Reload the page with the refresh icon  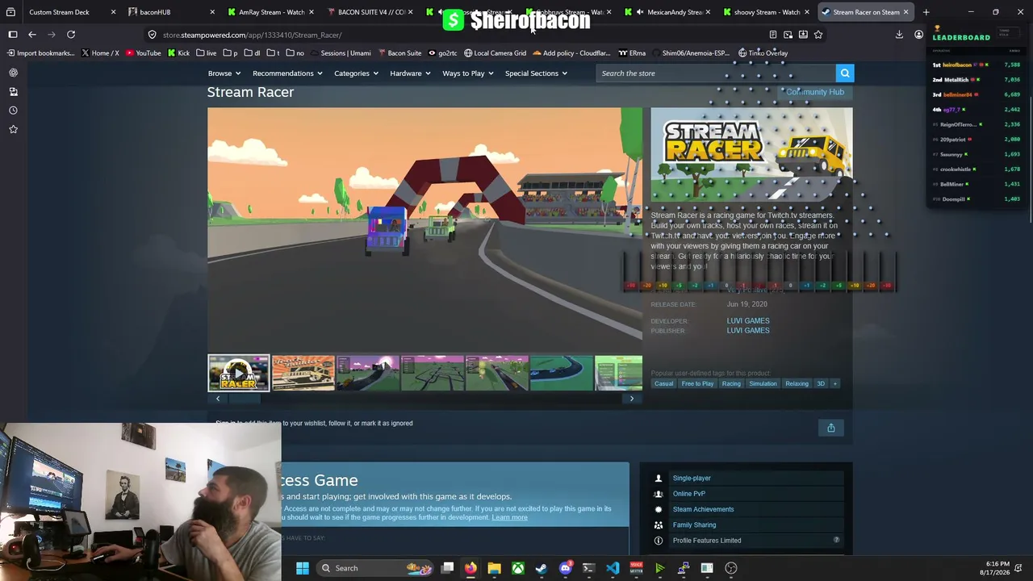click(x=71, y=35)
